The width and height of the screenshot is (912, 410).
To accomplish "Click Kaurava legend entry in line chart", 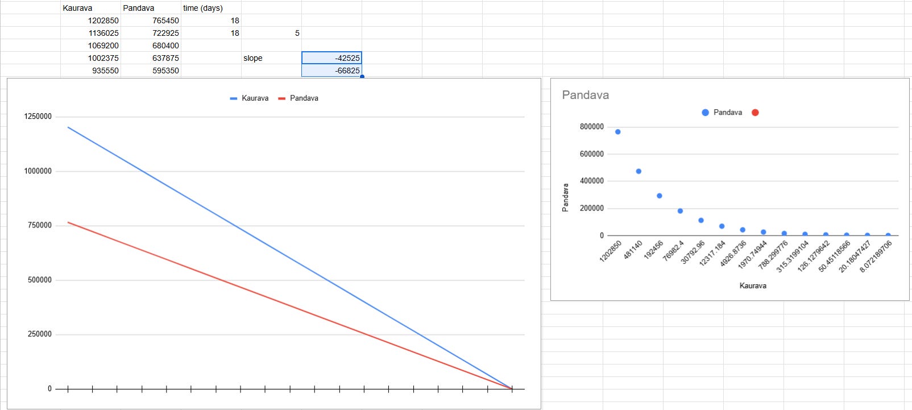I will (249, 98).
